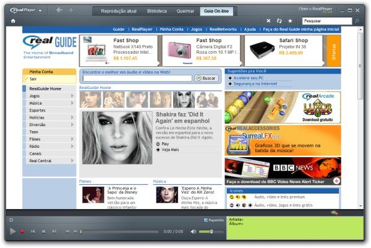Open the Fast Shop Câmera Digital ad
Image resolution: width=371 pixels, height=248 pixels.
click(x=202, y=51)
